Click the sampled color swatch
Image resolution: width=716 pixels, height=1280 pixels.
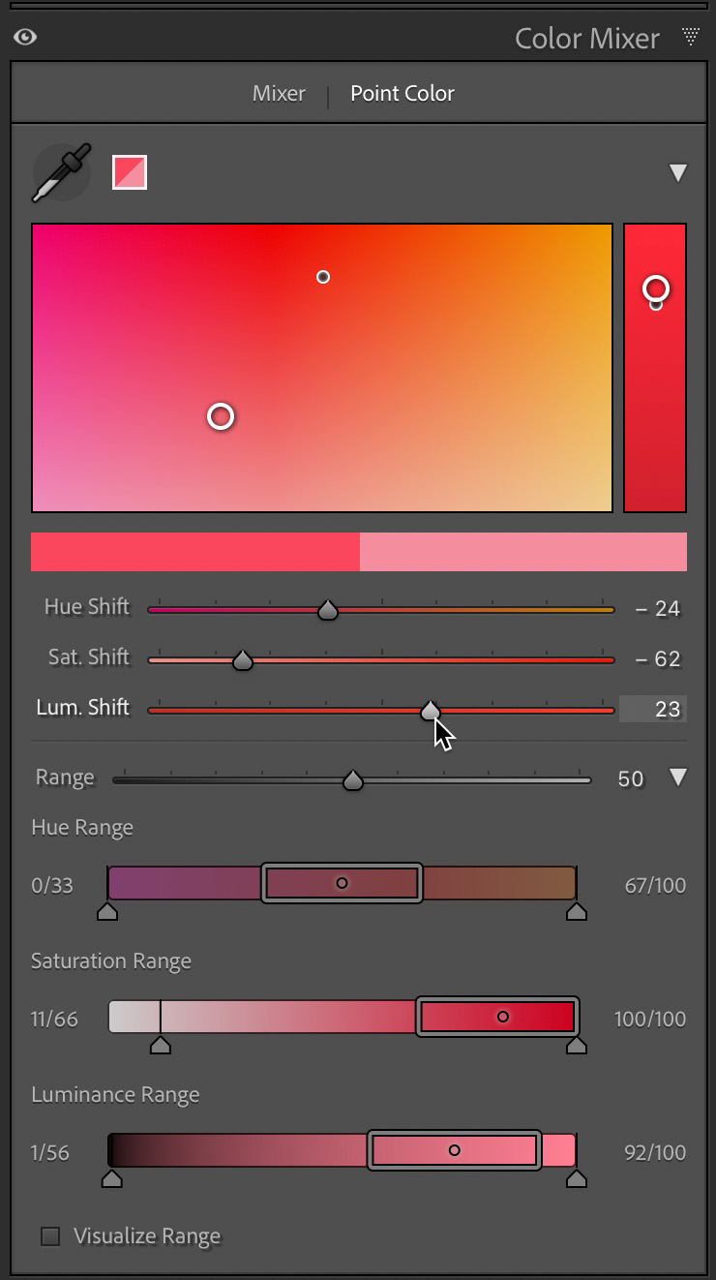tap(131, 171)
